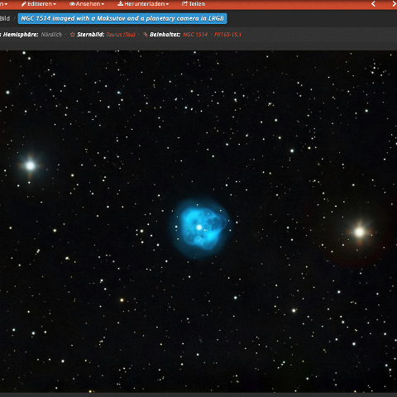Click the eye icon beside Ansehen
The height and width of the screenshot is (397, 397).
click(72, 4)
